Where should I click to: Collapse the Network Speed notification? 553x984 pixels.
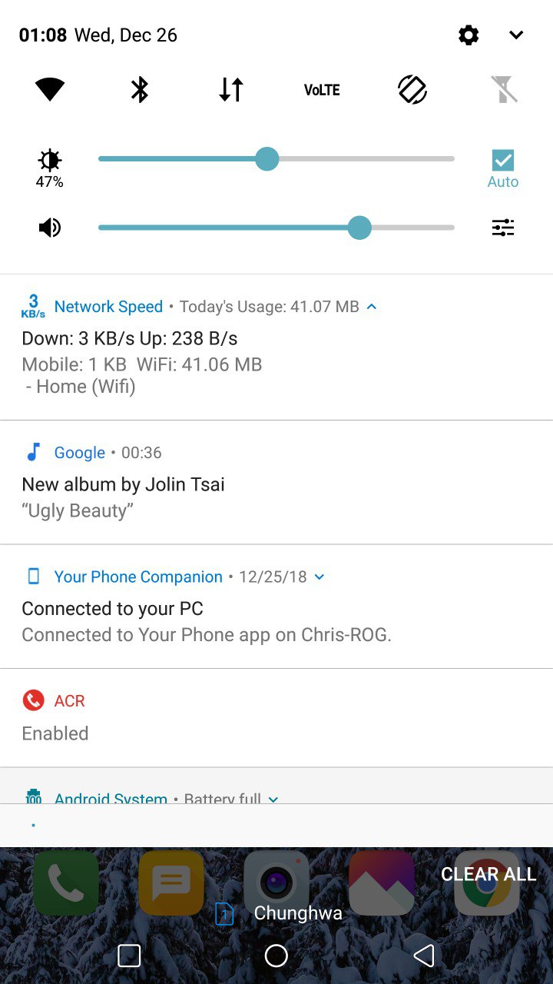[x=372, y=307]
